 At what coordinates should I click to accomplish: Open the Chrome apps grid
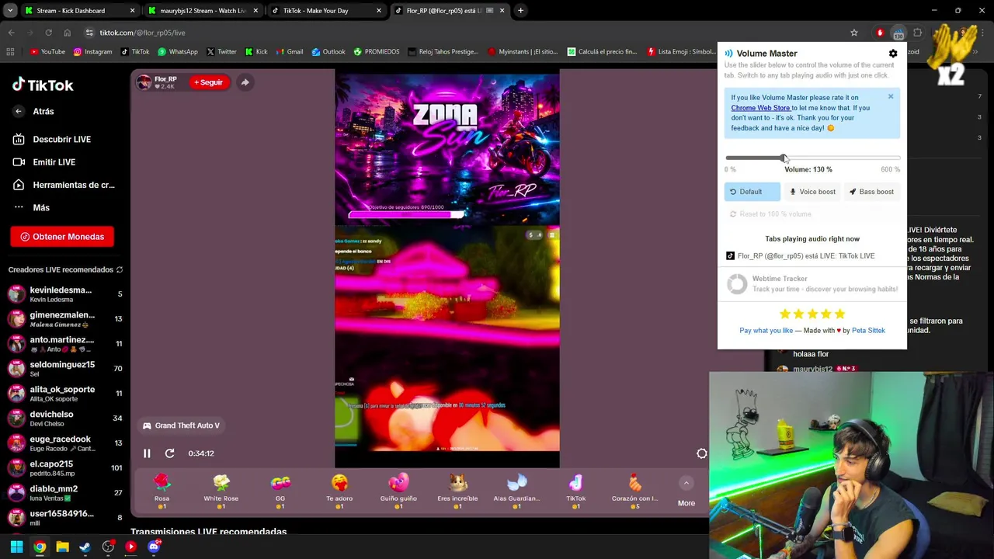click(x=10, y=52)
